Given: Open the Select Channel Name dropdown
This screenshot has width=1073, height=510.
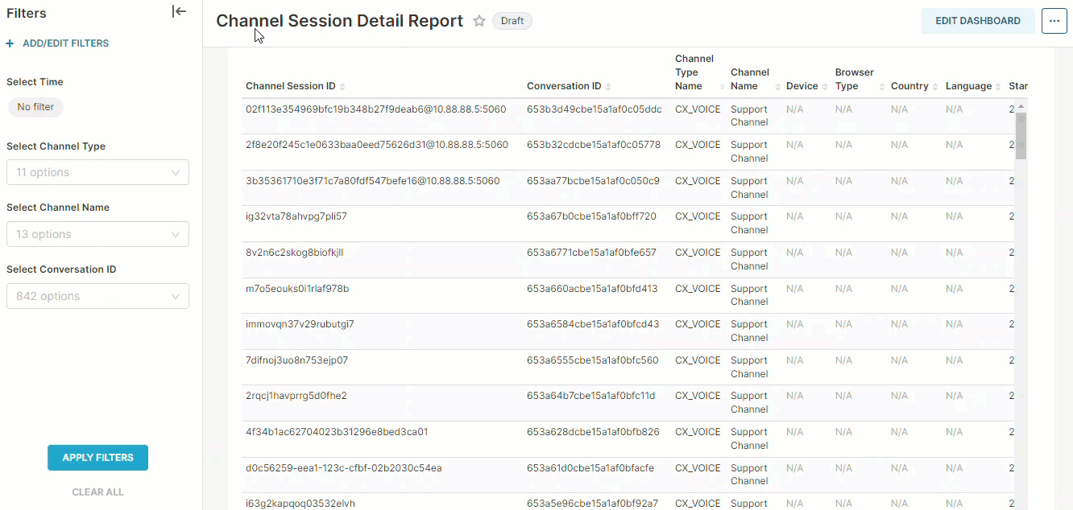Looking at the screenshot, I should coord(97,234).
